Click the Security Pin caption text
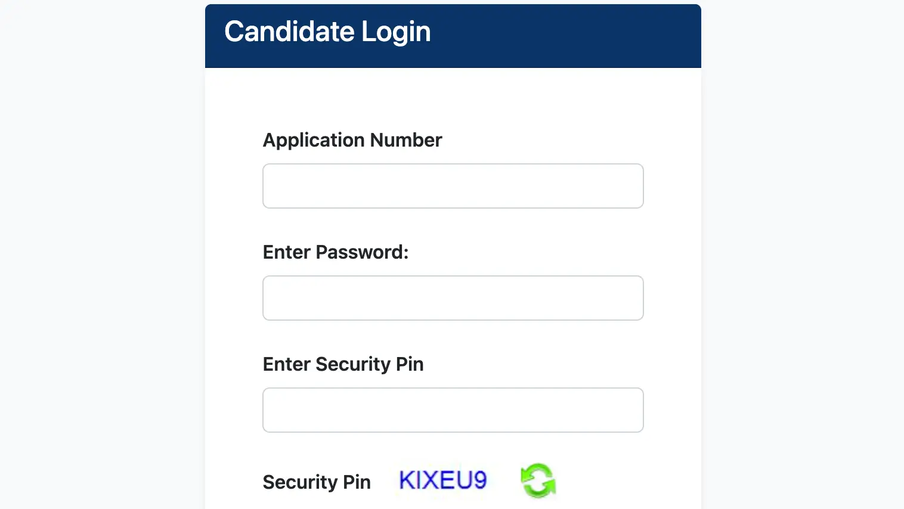 tap(317, 482)
